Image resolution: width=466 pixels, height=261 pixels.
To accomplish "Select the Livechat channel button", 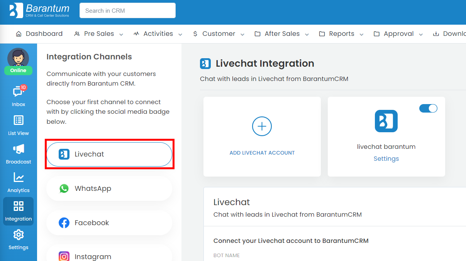I will click(x=109, y=154).
